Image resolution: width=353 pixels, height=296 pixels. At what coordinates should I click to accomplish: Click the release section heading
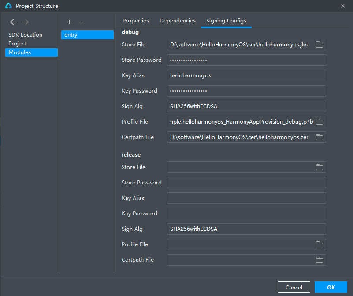tap(131, 155)
